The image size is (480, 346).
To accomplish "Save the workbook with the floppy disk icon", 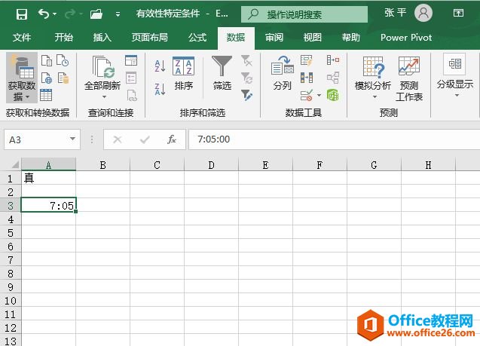I will point(21,14).
